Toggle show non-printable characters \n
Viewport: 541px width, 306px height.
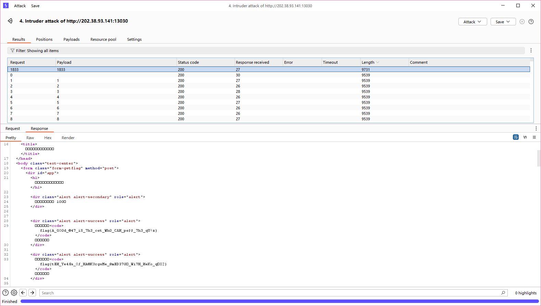[525, 137]
